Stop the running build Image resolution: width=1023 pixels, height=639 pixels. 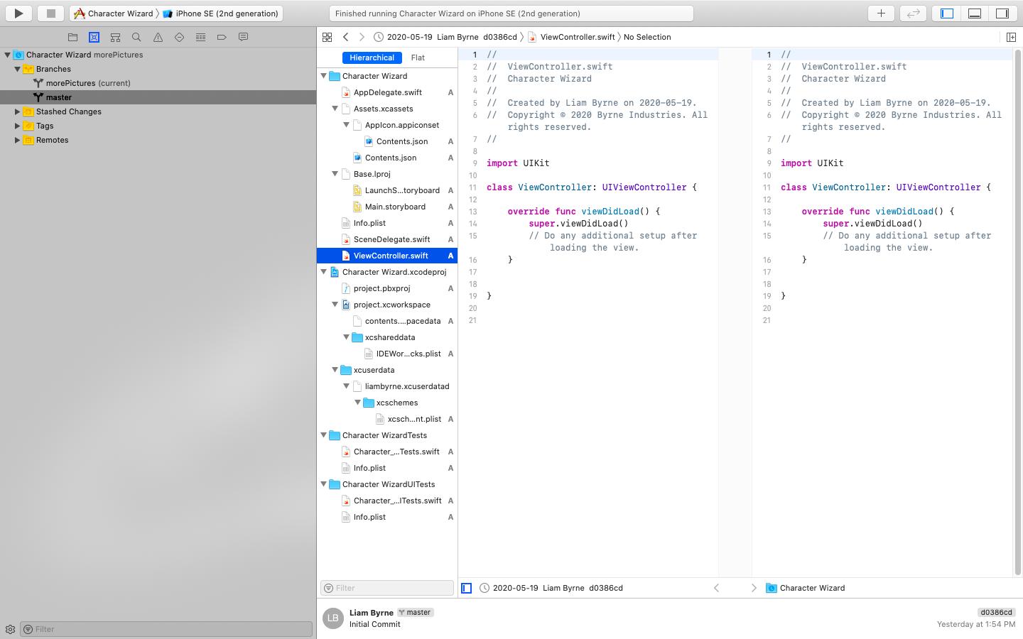(50, 13)
